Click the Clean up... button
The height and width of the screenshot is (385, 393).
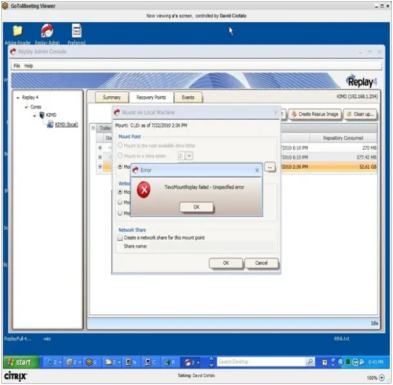(360, 114)
